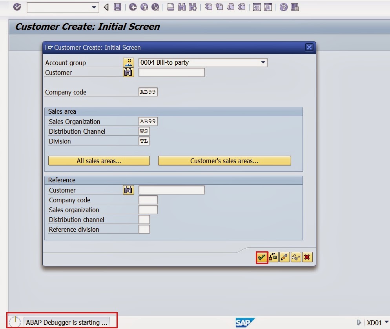Click the Enter checkmark at toolbar left
This screenshot has width=390, height=329.
16,7
